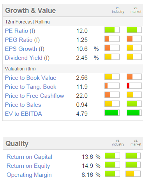
Task: Click PE Ratio vs. industry green bar
Action: tap(112, 30)
